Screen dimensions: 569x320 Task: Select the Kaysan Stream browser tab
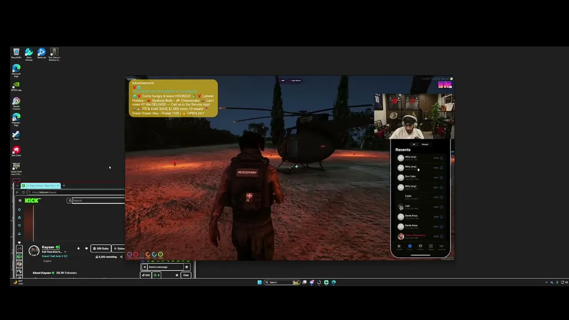(x=40, y=185)
